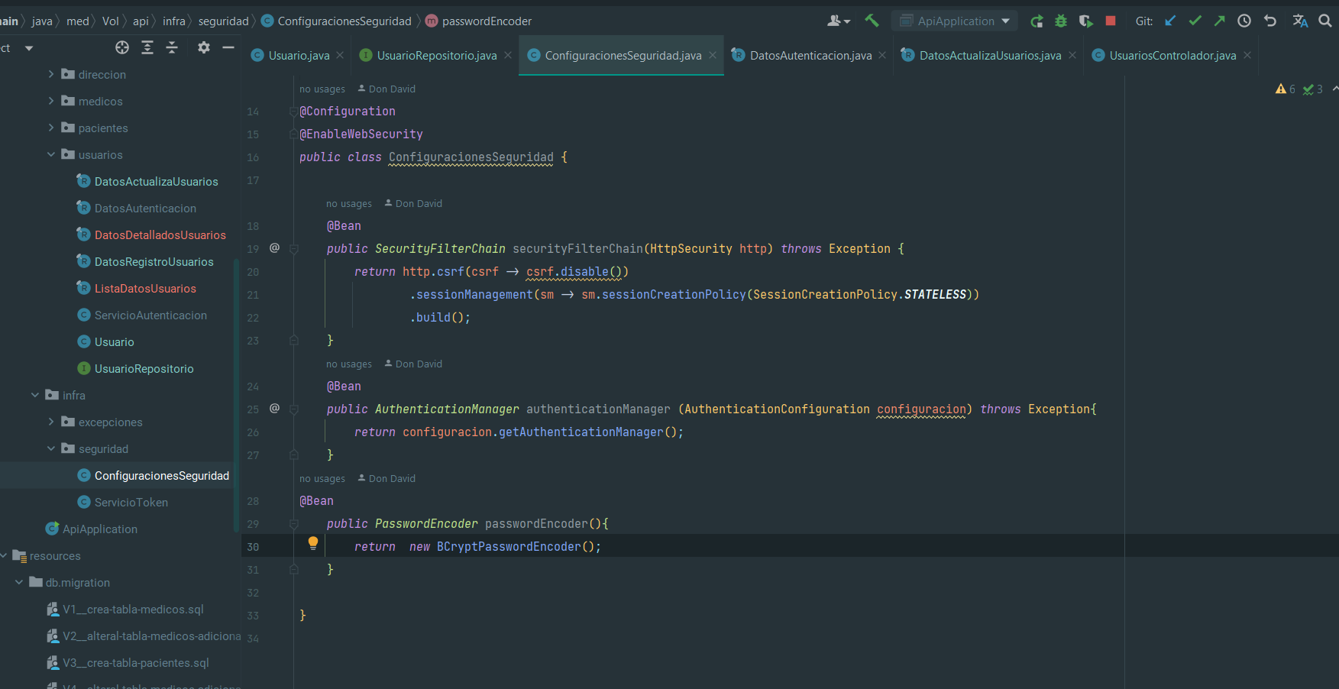This screenshot has width=1339, height=689.
Task: Close the UsuariosControlador.java tab
Action: [1247, 55]
